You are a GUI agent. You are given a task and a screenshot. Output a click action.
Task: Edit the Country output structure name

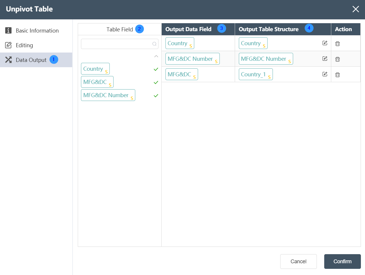click(325, 43)
